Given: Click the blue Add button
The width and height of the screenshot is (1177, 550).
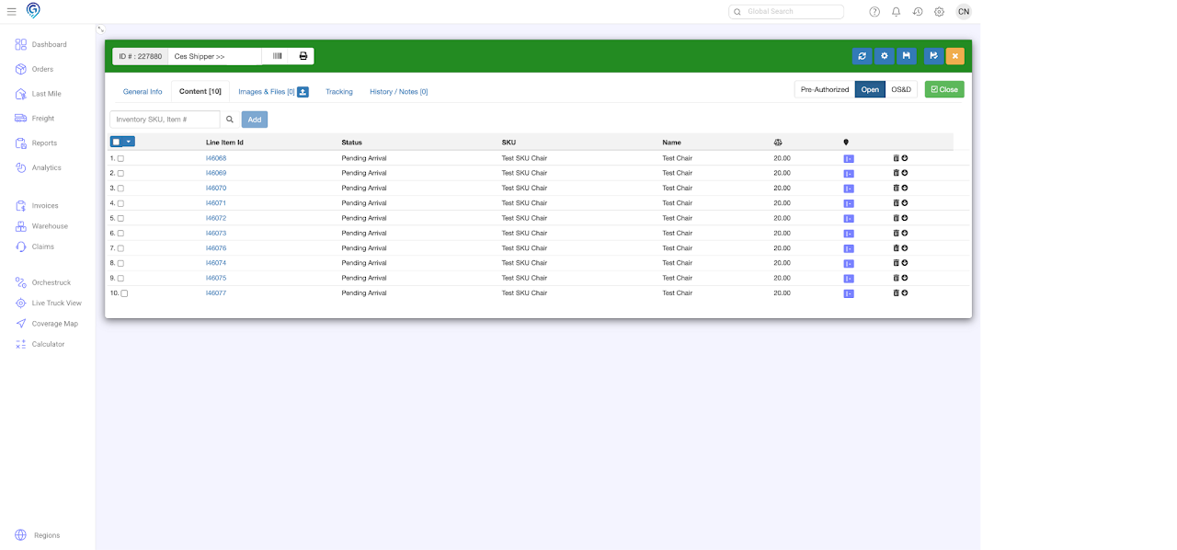Looking at the screenshot, I should [255, 120].
